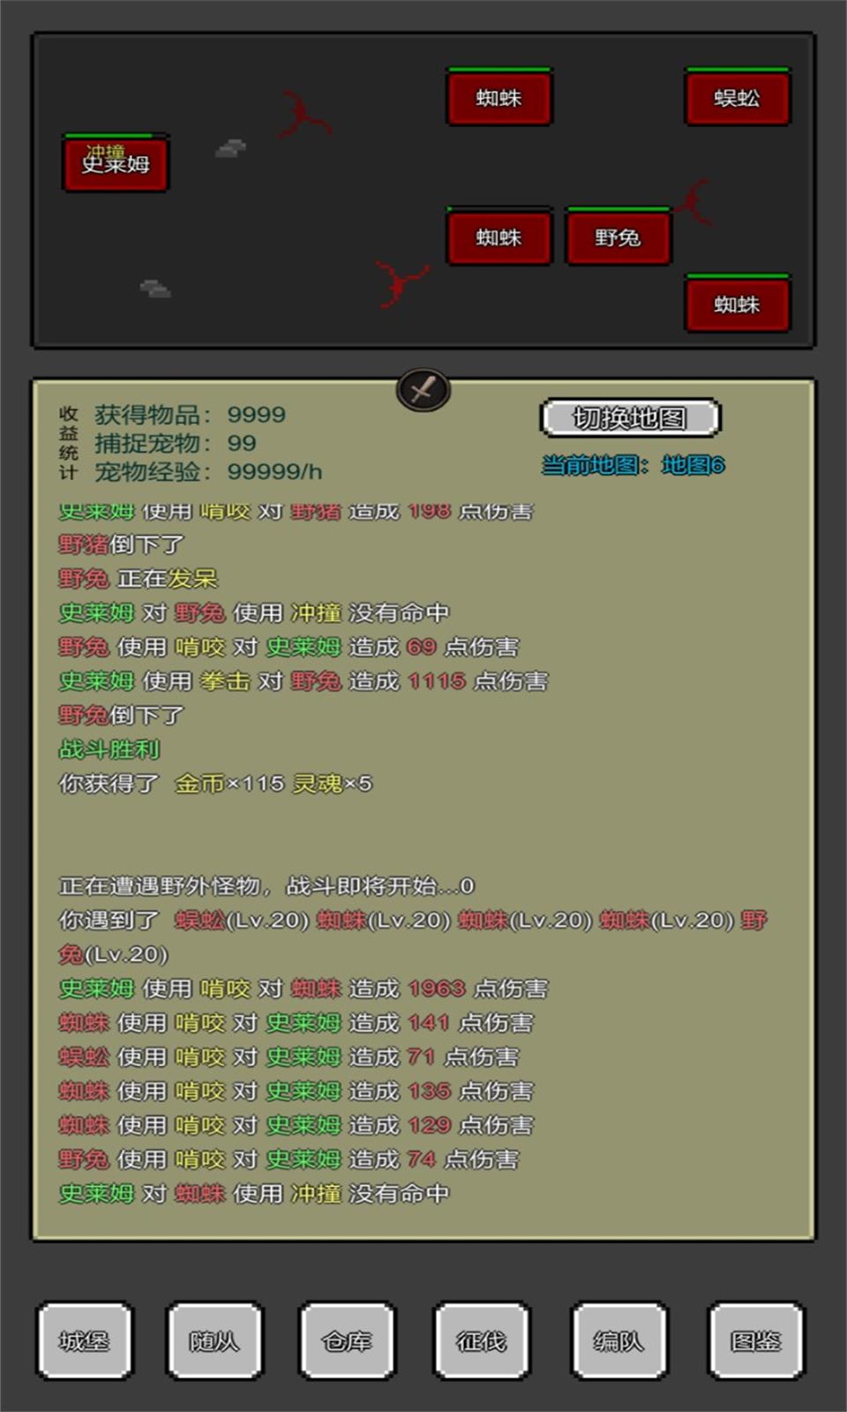Target the 蜈蚣 enemy unit

click(737, 99)
